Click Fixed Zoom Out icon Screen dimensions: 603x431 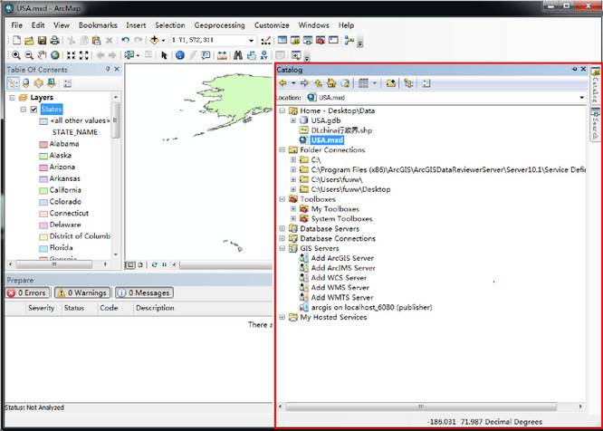(x=84, y=55)
